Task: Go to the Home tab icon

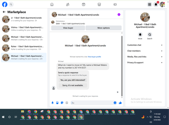Action: pos(52,4)
